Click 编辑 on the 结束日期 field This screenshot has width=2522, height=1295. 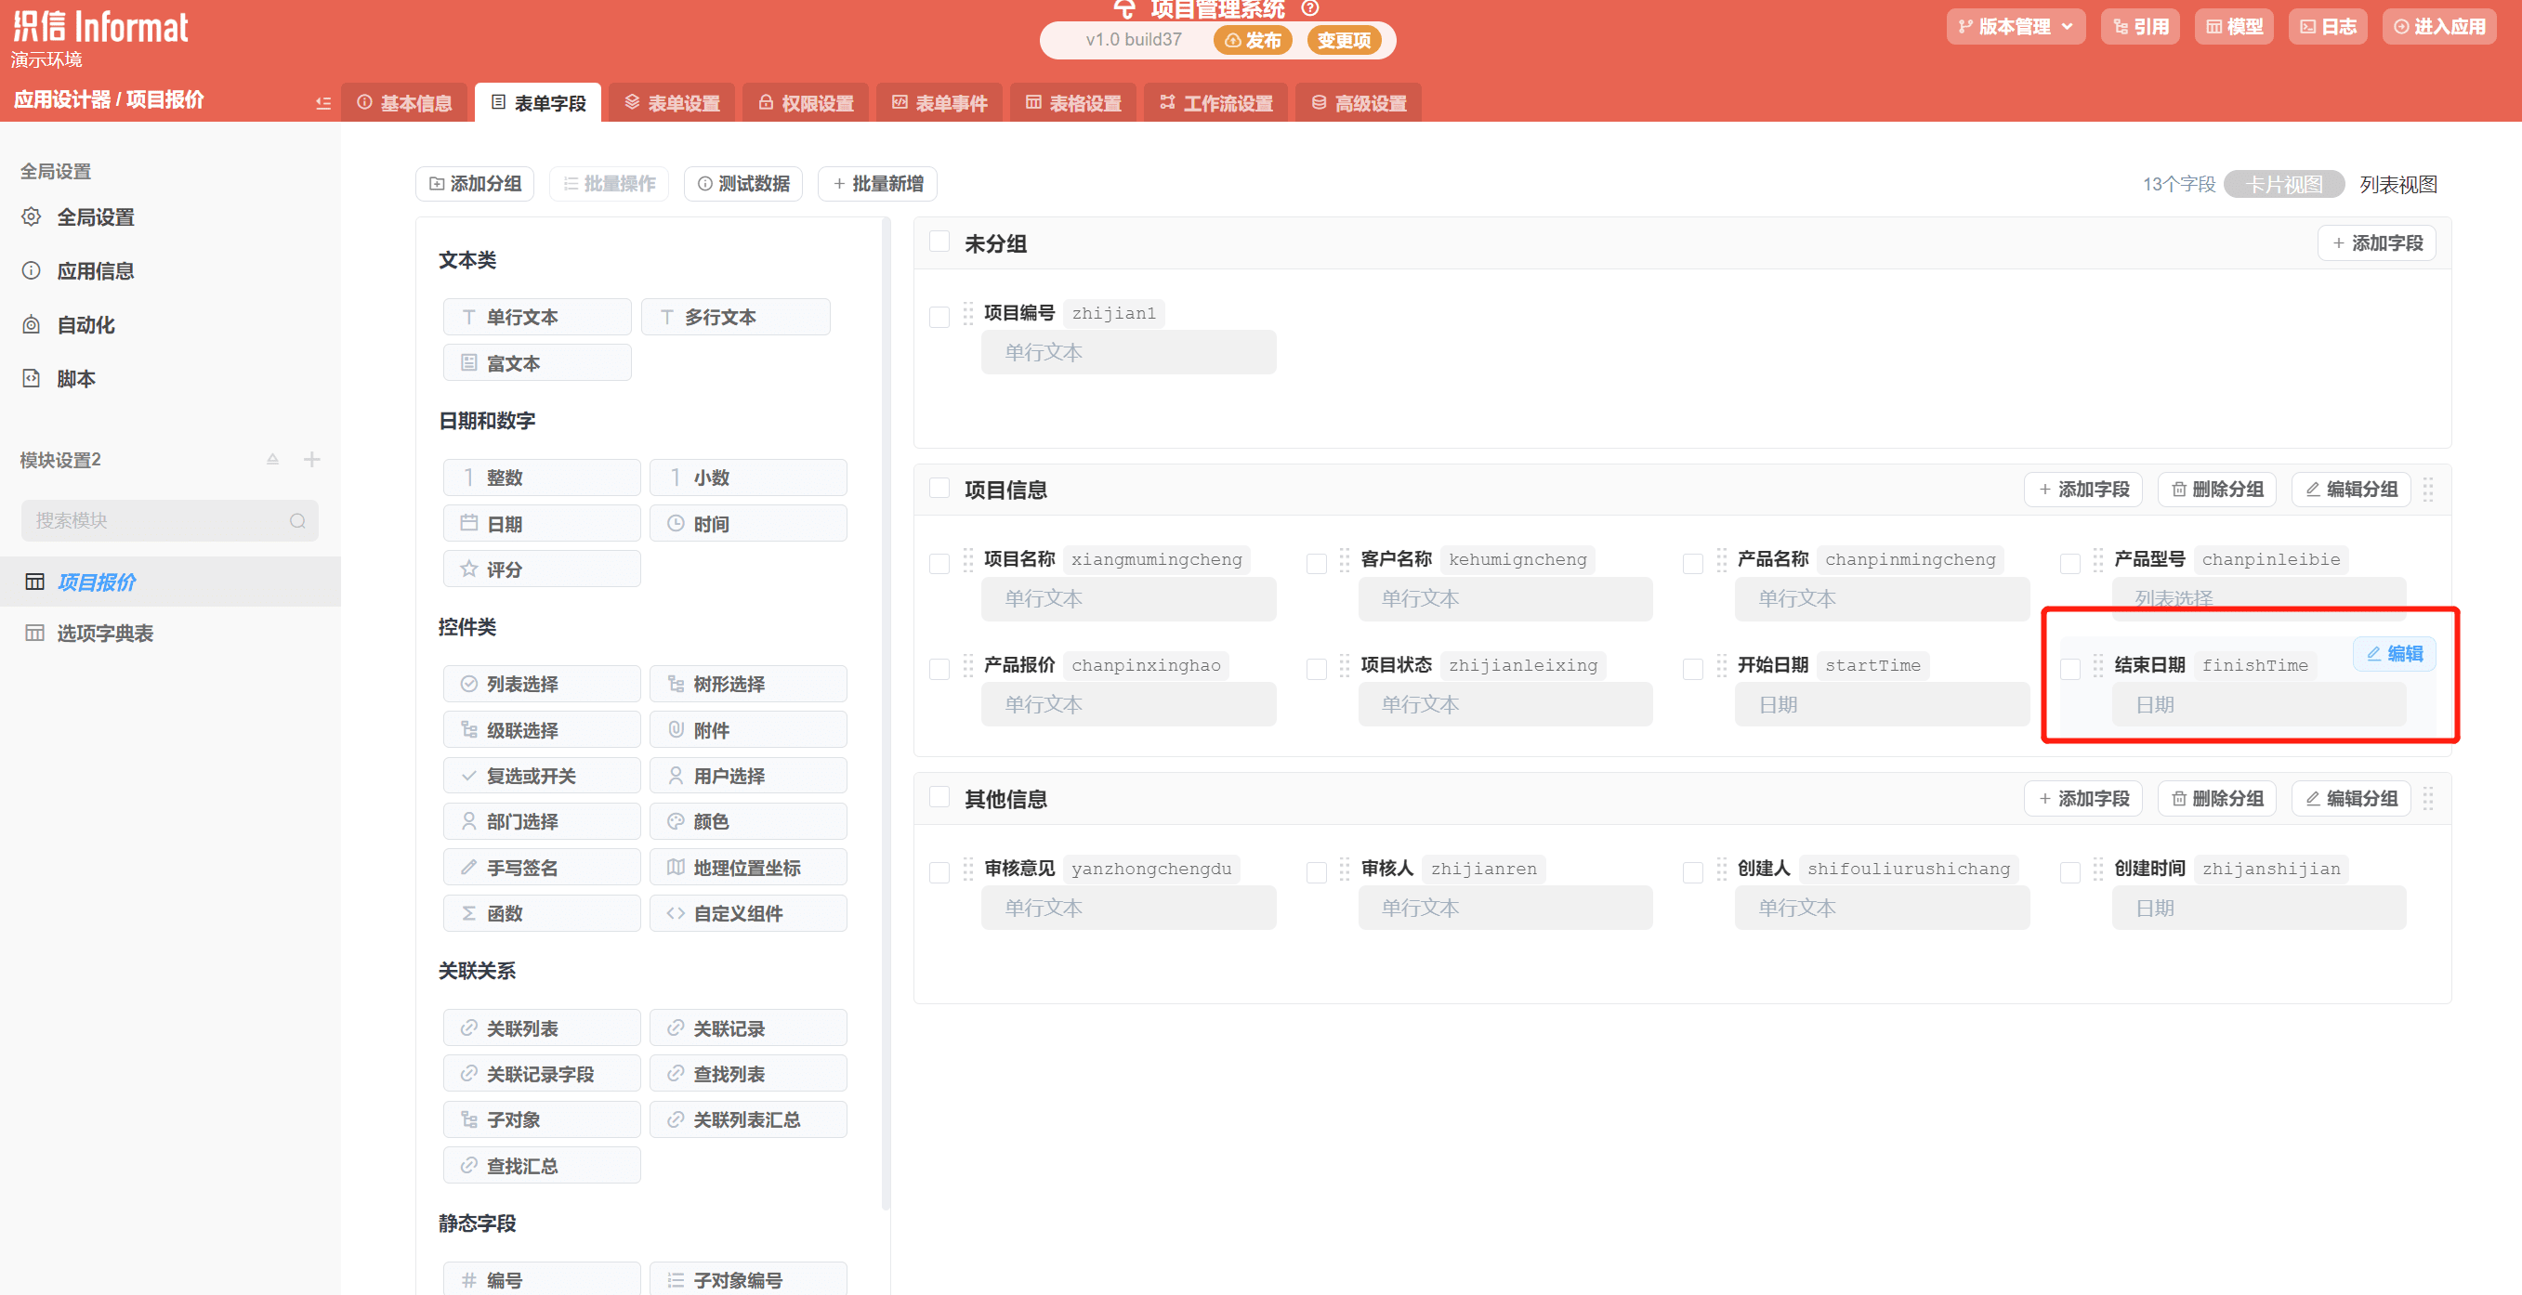[2394, 654]
